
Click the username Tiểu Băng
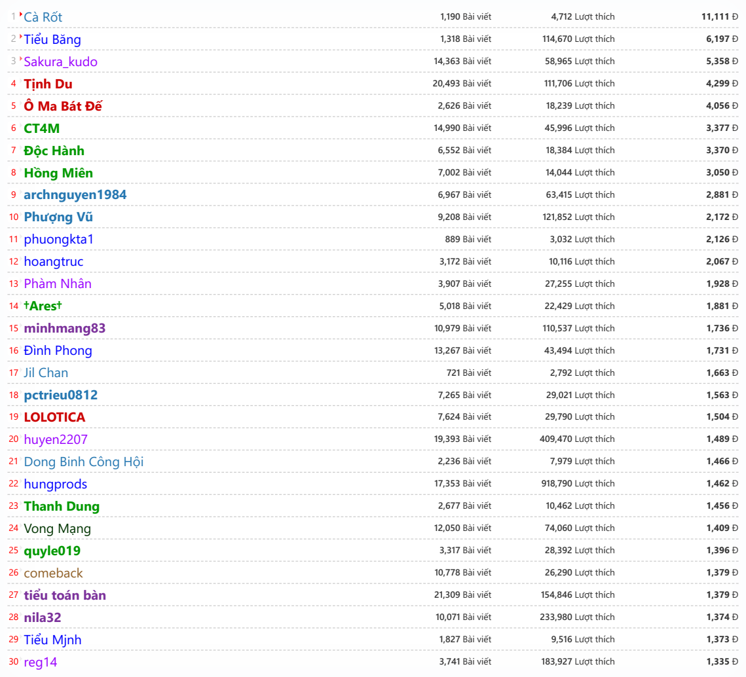[52, 39]
